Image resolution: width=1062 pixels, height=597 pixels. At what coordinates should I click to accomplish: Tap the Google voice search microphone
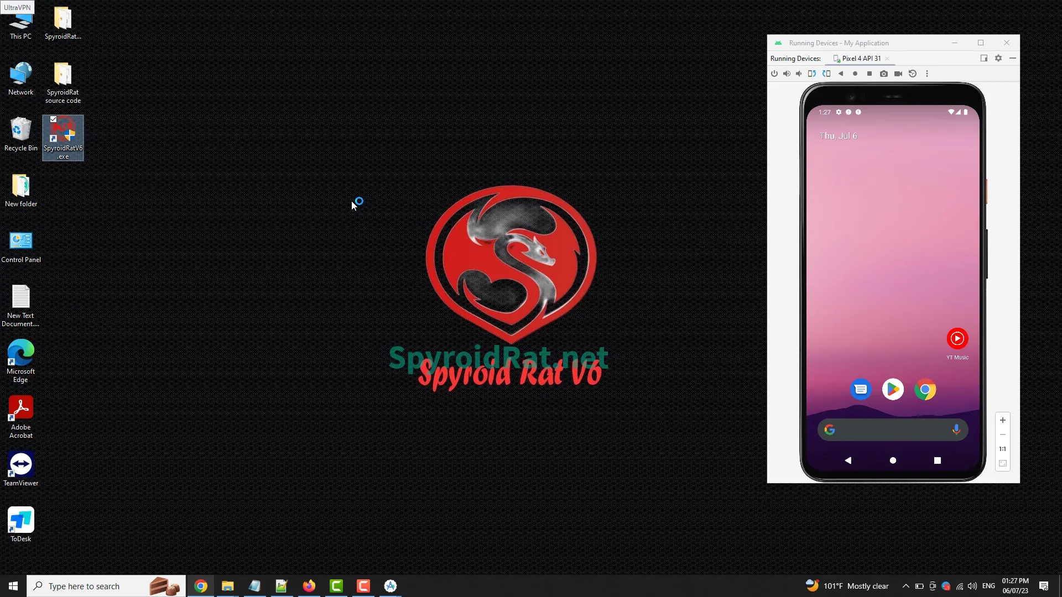coord(956,430)
